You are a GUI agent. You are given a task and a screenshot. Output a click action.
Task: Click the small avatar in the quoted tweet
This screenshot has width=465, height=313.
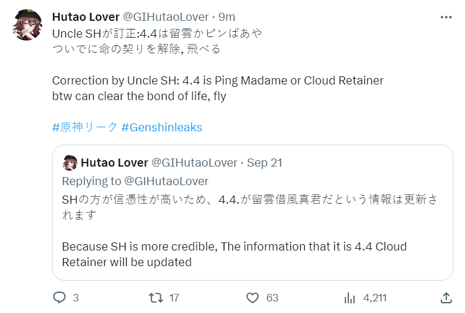click(70, 163)
